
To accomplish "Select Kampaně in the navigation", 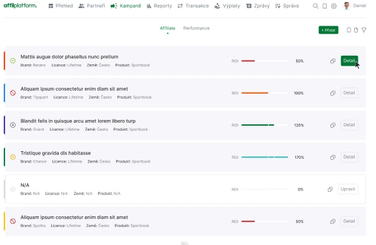I will (x=126, y=6).
